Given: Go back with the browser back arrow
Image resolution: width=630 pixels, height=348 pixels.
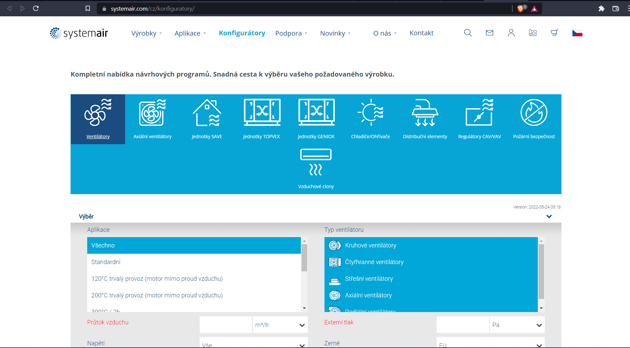Looking at the screenshot, I should click(9, 8).
